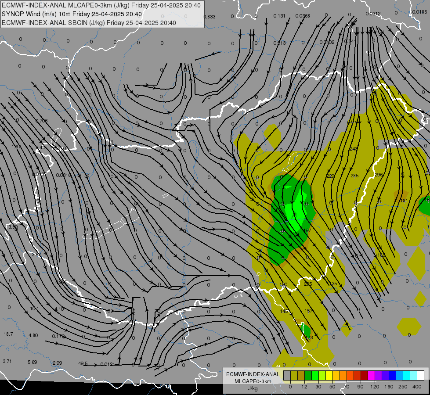Click the map value 5.69

pyautogui.click(x=33, y=362)
